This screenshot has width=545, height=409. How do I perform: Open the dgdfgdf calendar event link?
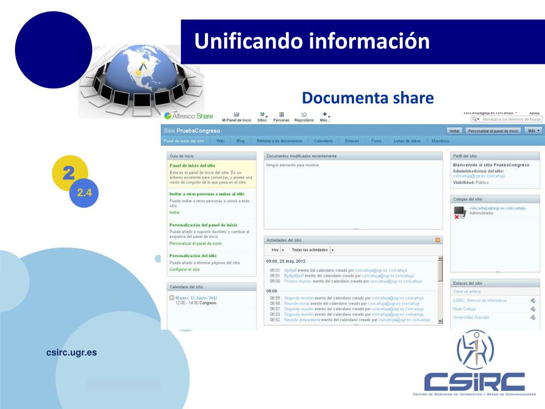[290, 270]
